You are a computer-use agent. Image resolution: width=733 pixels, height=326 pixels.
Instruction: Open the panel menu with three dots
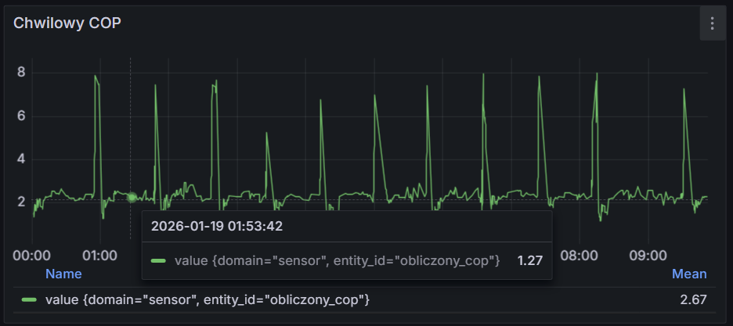tap(712, 23)
